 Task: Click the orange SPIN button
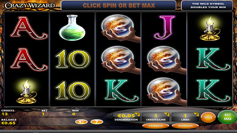tap(208, 117)
